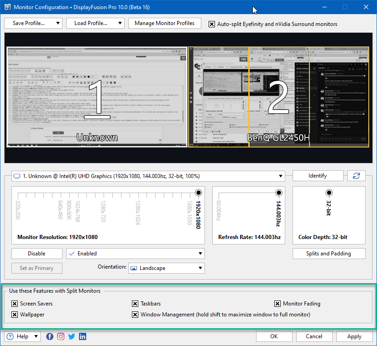Open the Instagram link icon
This screenshot has width=377, height=346.
(x=61, y=336)
